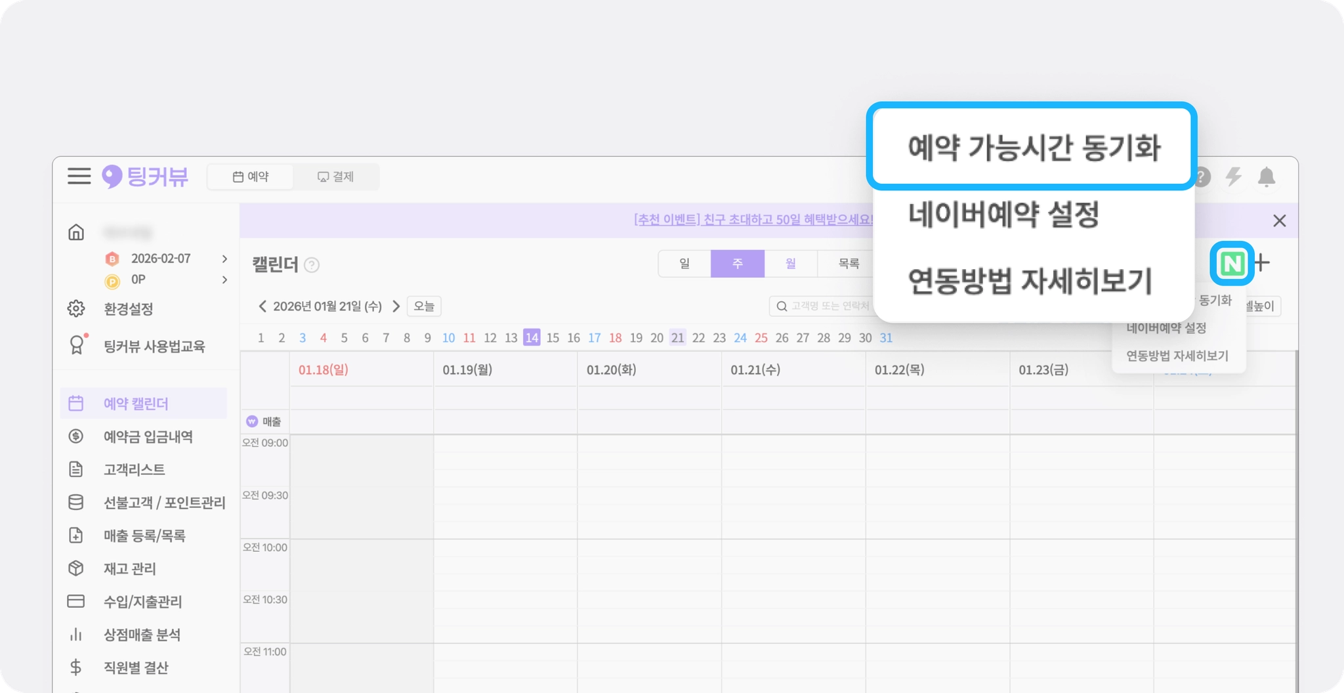Expand the 0P points row chevron
1344x693 pixels.
click(x=225, y=280)
